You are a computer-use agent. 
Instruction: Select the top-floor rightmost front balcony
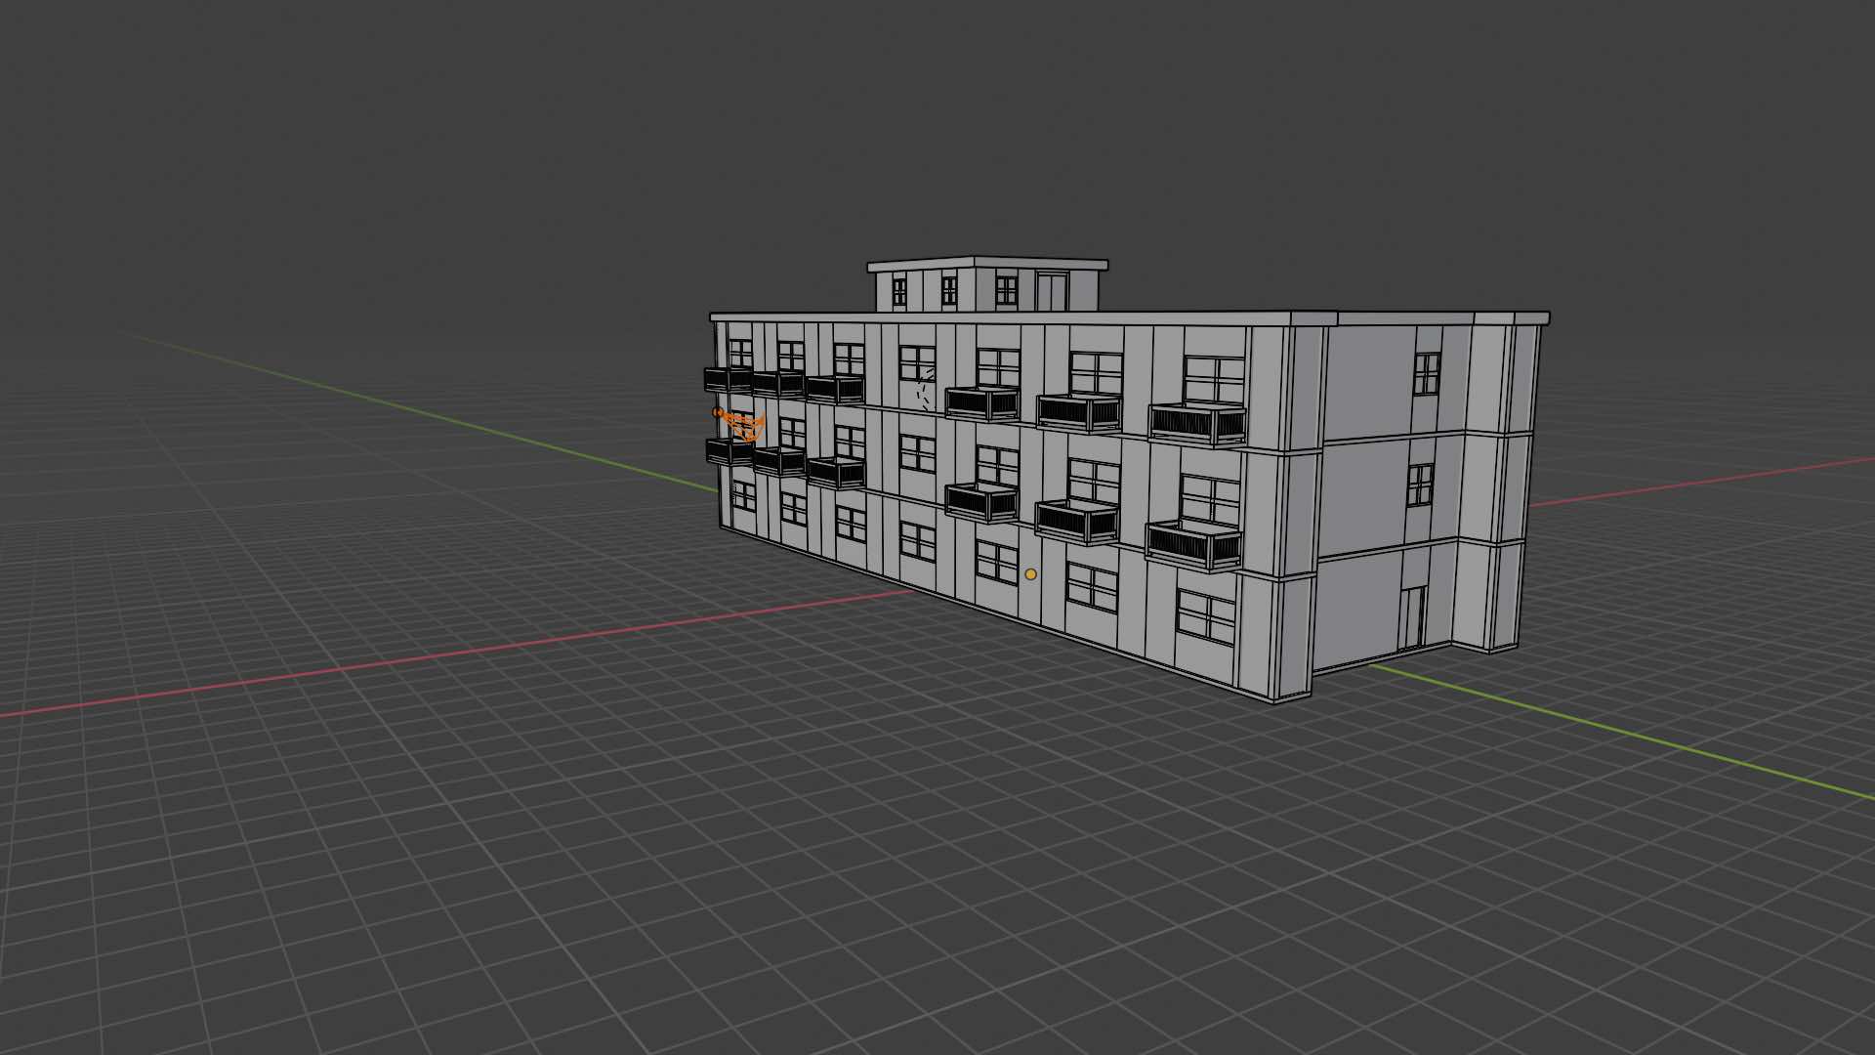pos(1197,423)
